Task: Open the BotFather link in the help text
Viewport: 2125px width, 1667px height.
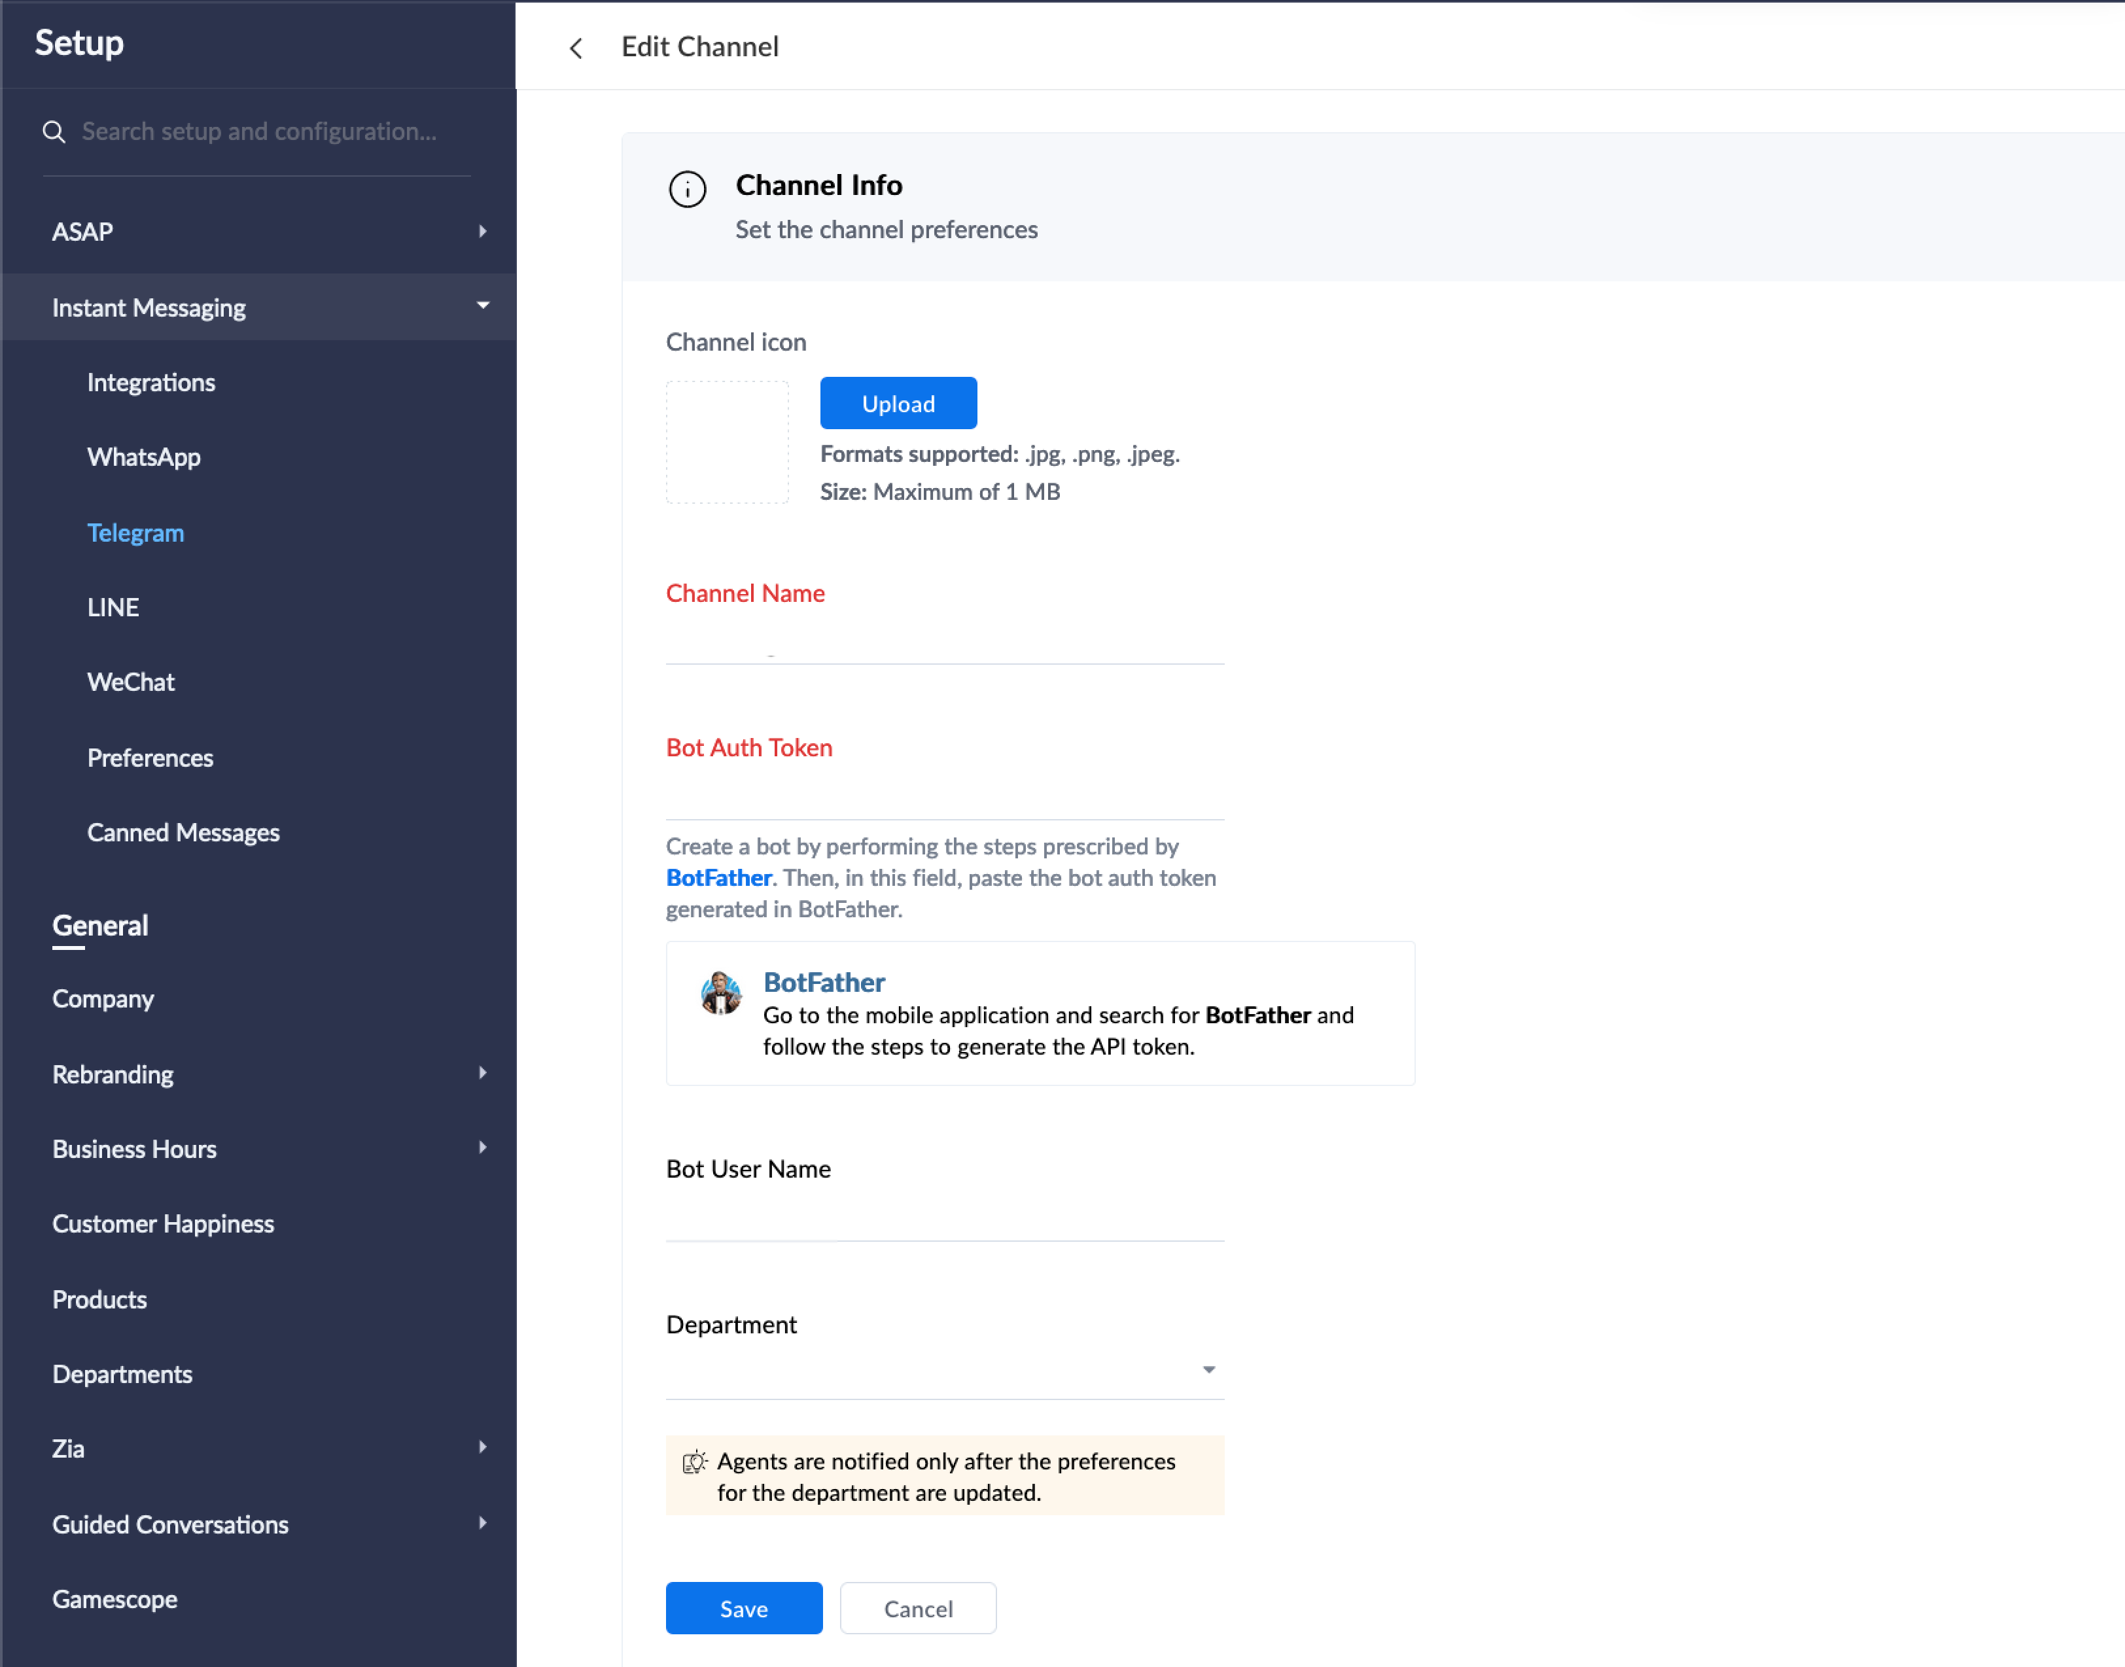Action: pos(718,877)
